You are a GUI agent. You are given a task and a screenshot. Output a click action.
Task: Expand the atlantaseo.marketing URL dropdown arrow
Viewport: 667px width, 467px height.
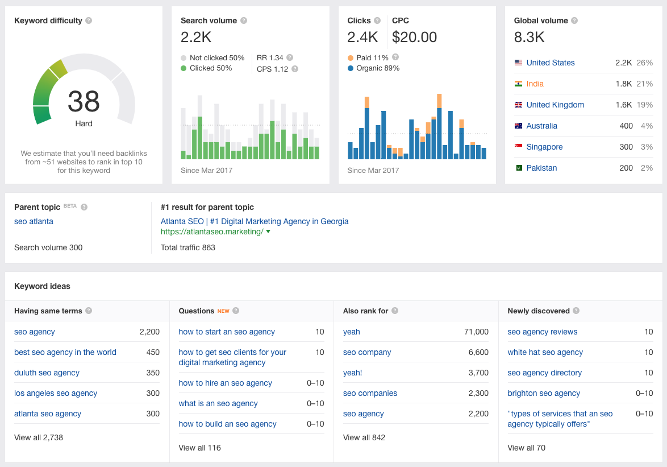(268, 232)
